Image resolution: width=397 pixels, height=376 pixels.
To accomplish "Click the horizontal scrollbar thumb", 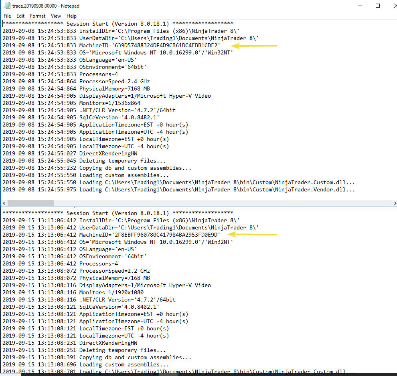I will pos(30,203).
